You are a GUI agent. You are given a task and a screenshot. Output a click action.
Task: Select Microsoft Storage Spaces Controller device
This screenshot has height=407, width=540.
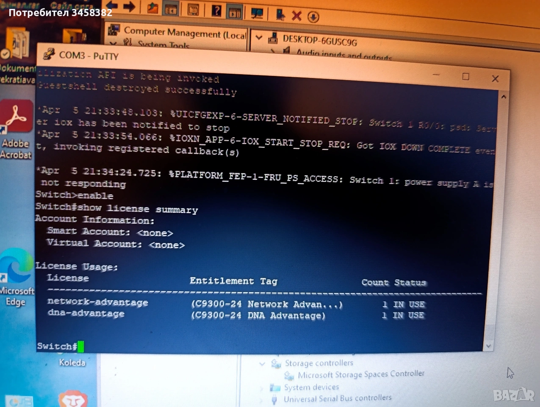click(360, 374)
